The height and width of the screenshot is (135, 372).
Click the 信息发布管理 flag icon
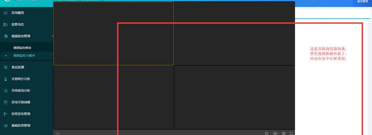(6, 114)
